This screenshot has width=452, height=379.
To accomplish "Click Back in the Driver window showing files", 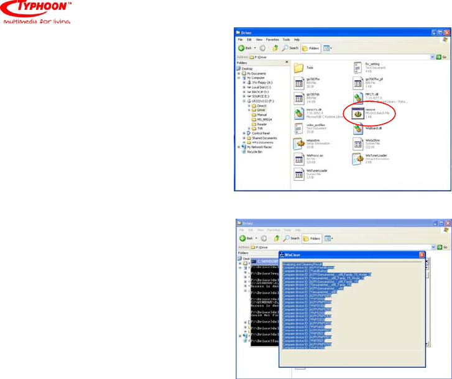I will pos(245,48).
